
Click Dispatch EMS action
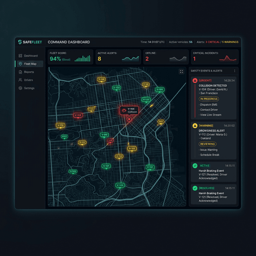click(208, 105)
